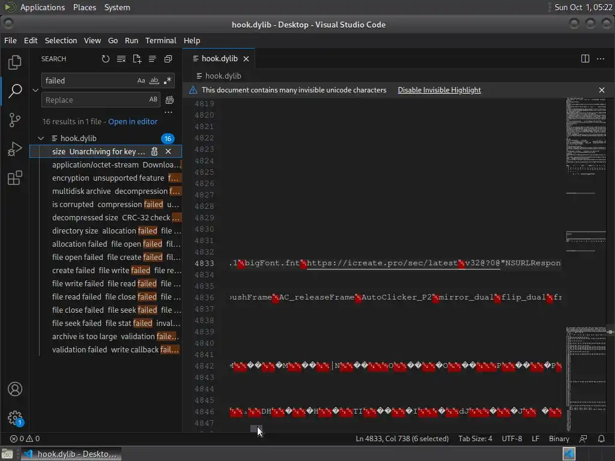Open the Applications menu in top panel
This screenshot has height=461, width=615.
coord(43,7)
